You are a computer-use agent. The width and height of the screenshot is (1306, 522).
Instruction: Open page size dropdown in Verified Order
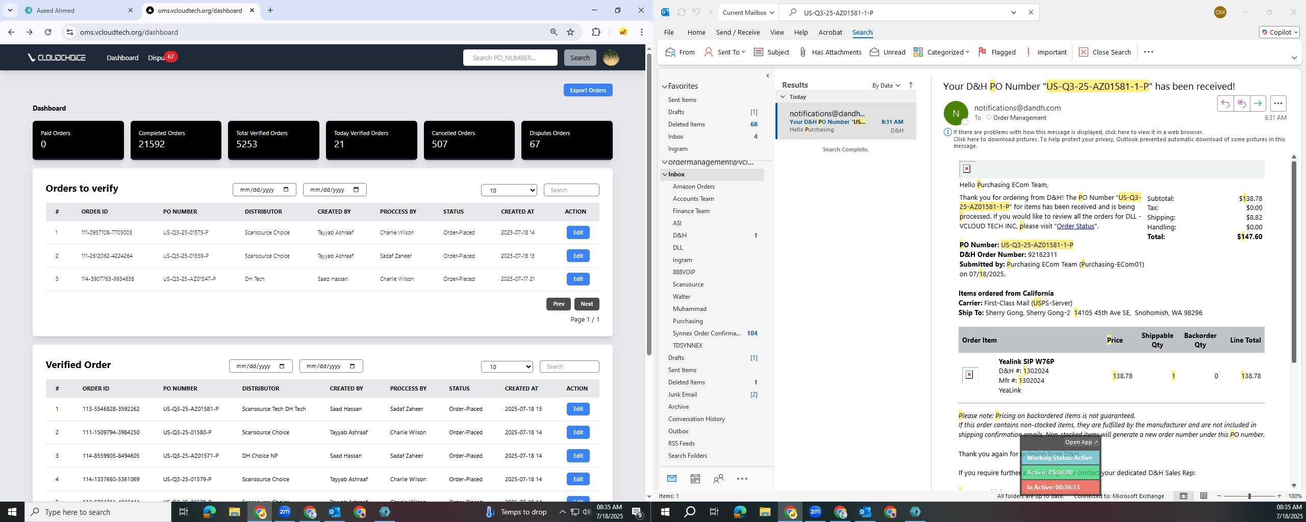pos(507,367)
